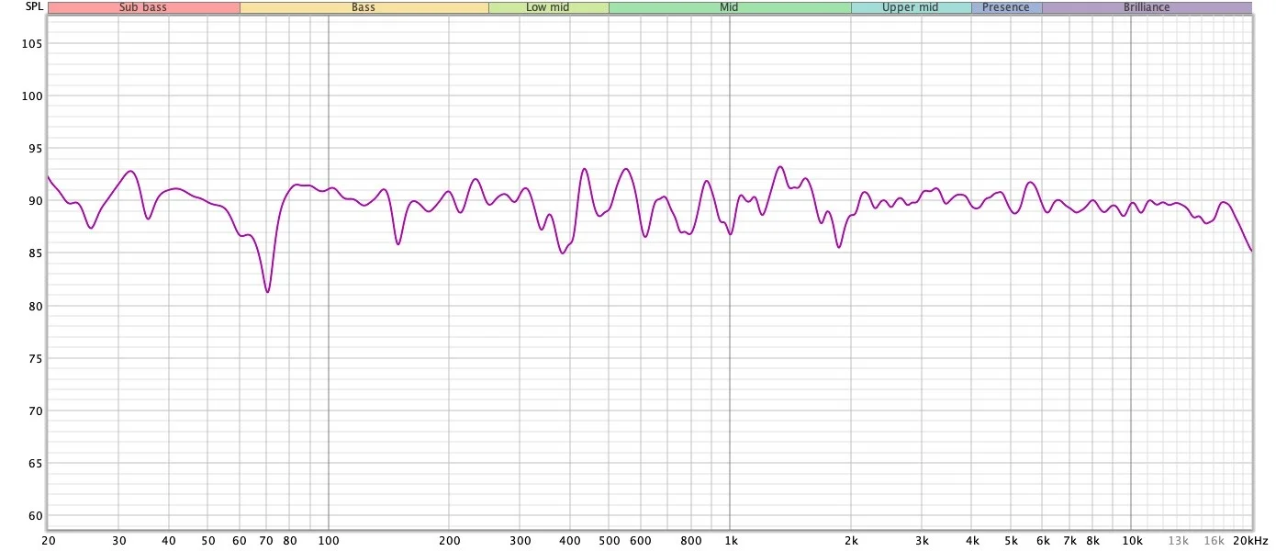The width and height of the screenshot is (1276, 551).
Task: Select the 10k frequency axis label
Action: click(x=1132, y=540)
